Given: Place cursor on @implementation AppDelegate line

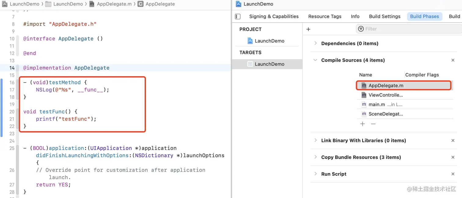Looking at the screenshot, I should [x=66, y=68].
